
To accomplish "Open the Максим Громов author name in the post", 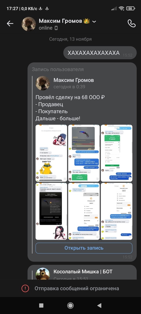I will point(74,80).
